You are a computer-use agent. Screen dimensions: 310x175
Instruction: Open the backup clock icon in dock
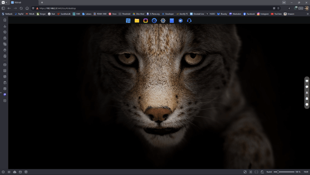coord(154,21)
